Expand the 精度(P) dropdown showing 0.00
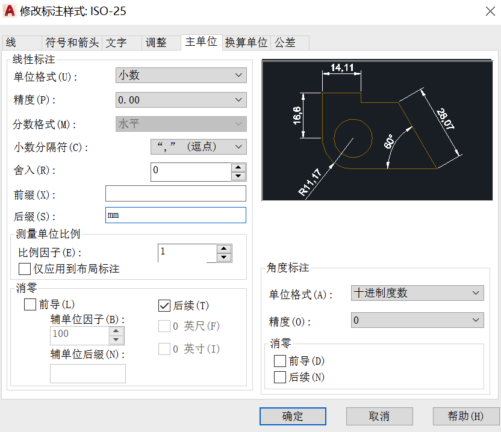Image resolution: width=501 pixels, height=432 pixels. 181,100
